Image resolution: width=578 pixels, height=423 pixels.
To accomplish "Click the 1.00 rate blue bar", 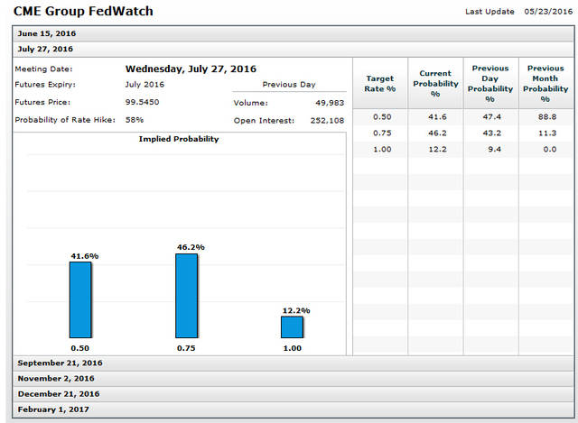I will click(292, 326).
